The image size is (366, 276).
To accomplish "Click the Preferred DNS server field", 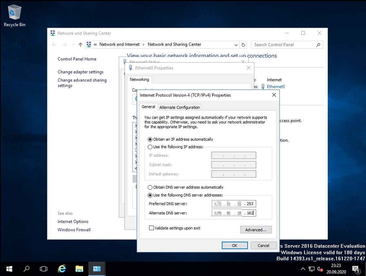I will (234, 204).
